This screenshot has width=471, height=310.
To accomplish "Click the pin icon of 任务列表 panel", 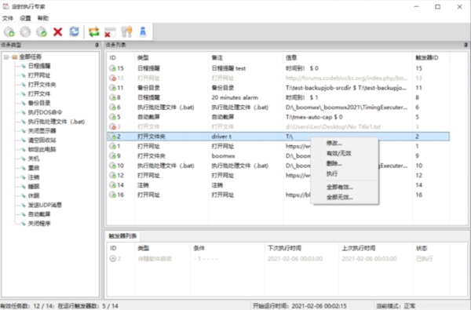I will point(466,45).
